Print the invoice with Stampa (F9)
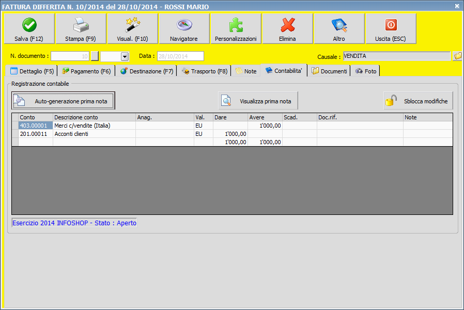 point(81,25)
